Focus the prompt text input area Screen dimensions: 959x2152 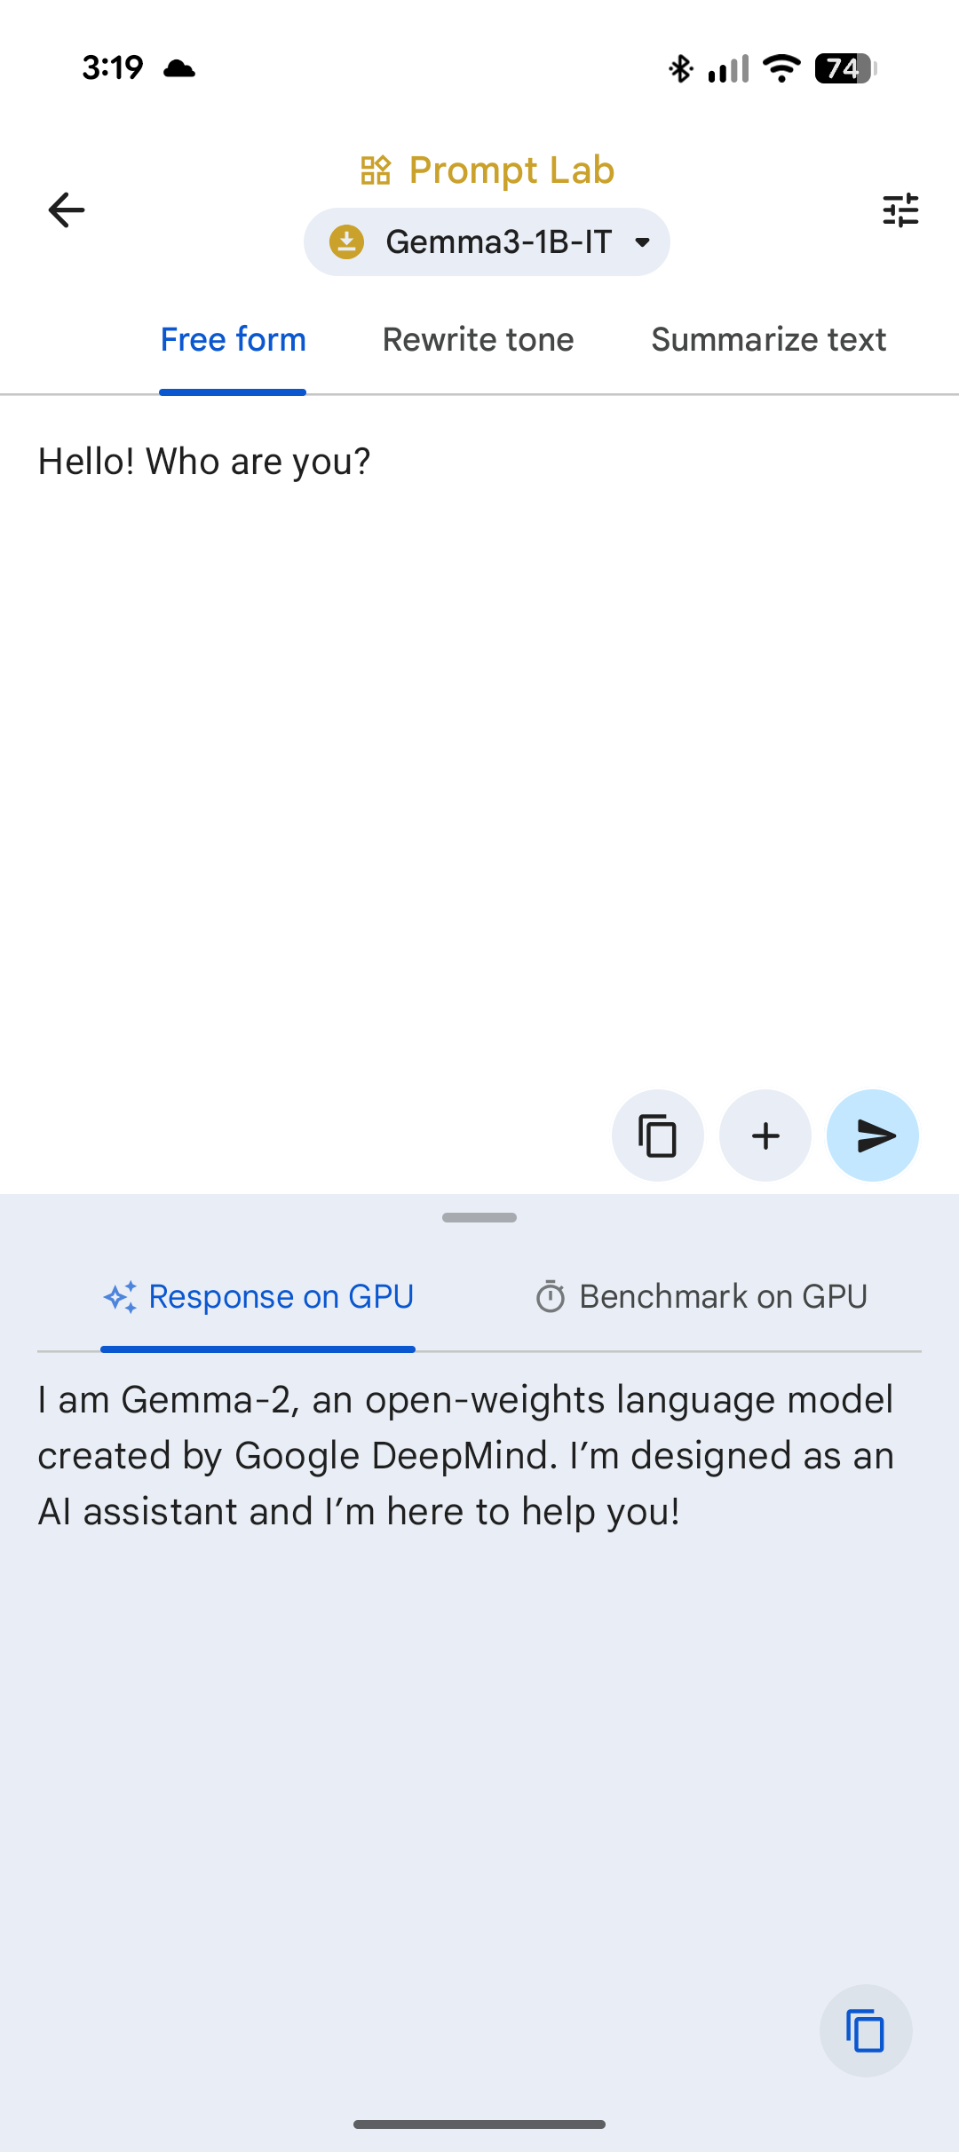(x=479, y=710)
